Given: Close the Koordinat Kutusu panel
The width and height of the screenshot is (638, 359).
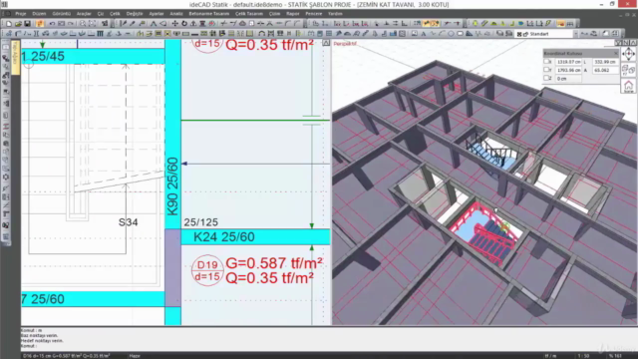Looking at the screenshot, I should pyautogui.click(x=616, y=53).
